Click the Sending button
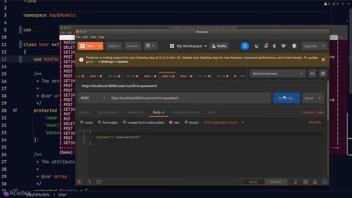 coord(287,98)
